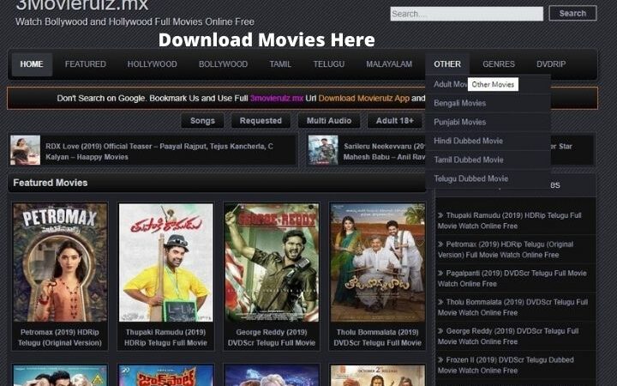Click Thupaki Ramudu (2019) HDRip title caption

(165, 338)
